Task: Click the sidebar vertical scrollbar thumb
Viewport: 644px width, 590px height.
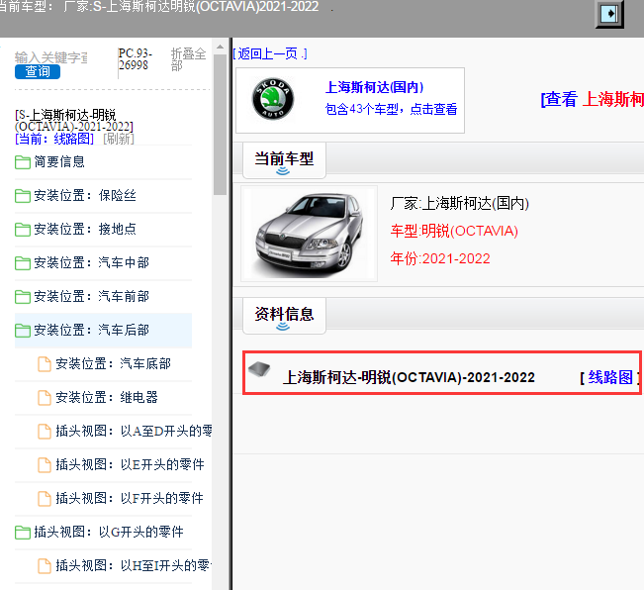Action: point(221,125)
